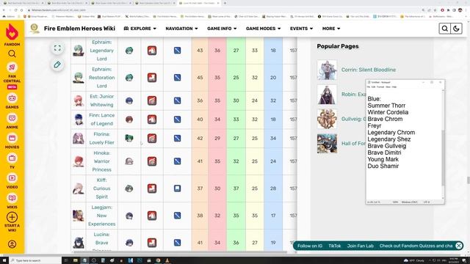Open the TV sidebar section
470x264 pixels.
[x=12, y=161]
